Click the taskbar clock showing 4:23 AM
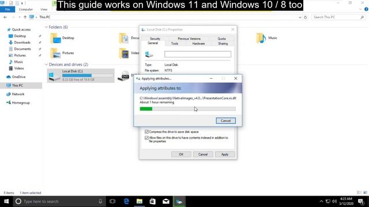 pyautogui.click(x=346, y=201)
